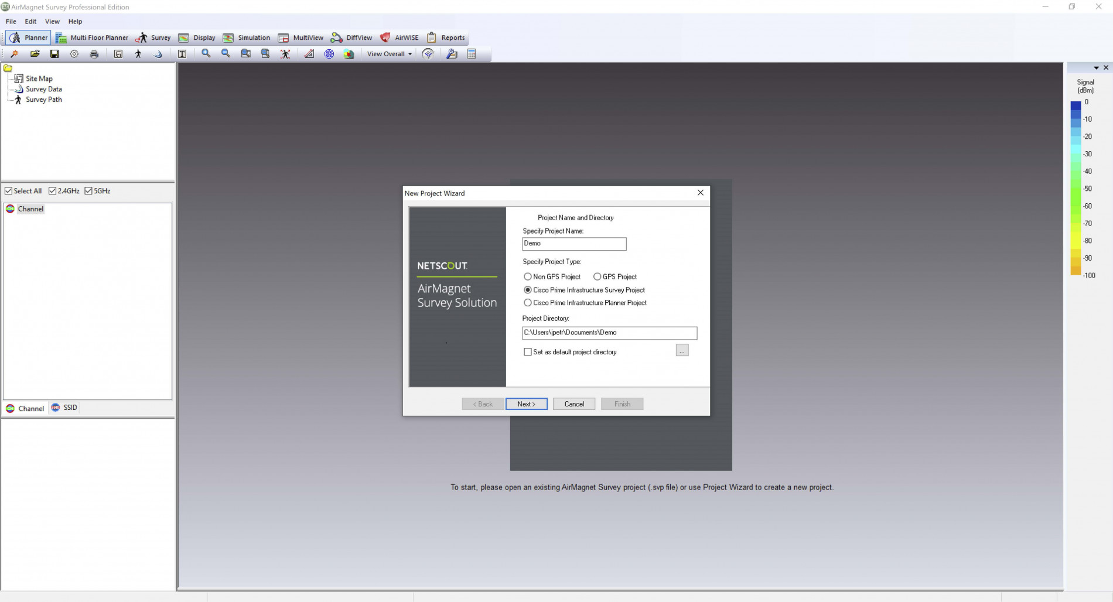1113x602 pixels.
Task: Toggle the 5GHz band checkbox
Action: click(88, 191)
